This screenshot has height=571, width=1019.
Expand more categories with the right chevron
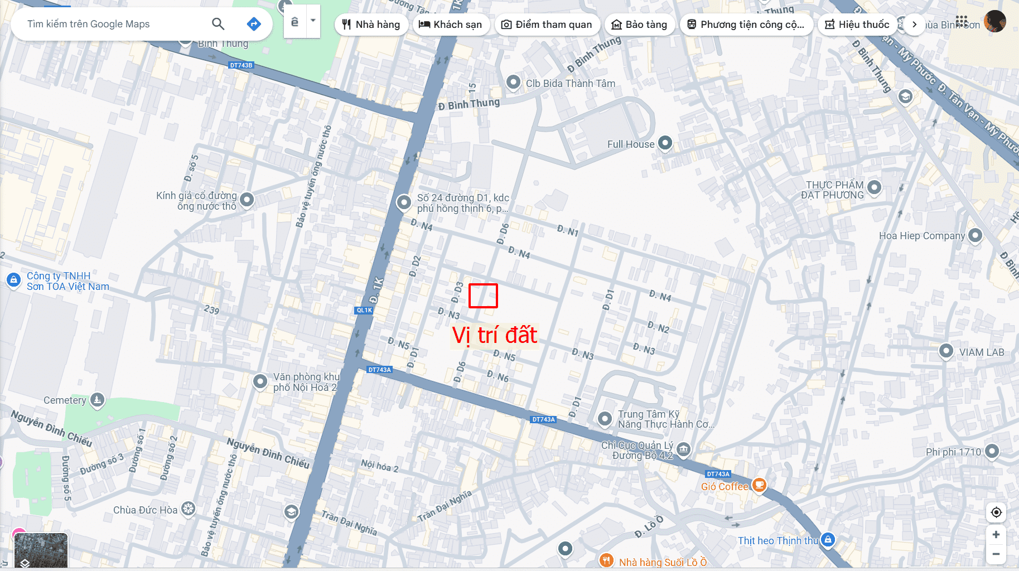pos(914,25)
